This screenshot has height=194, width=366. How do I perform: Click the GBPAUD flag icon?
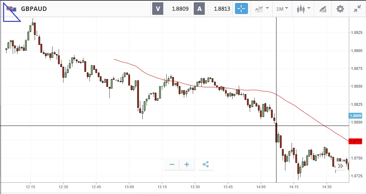tap(12, 9)
